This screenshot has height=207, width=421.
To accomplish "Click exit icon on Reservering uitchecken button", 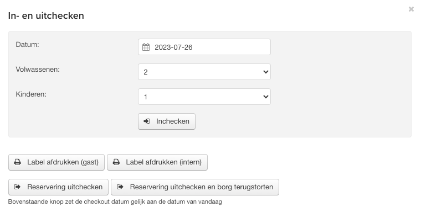I will click(17, 187).
